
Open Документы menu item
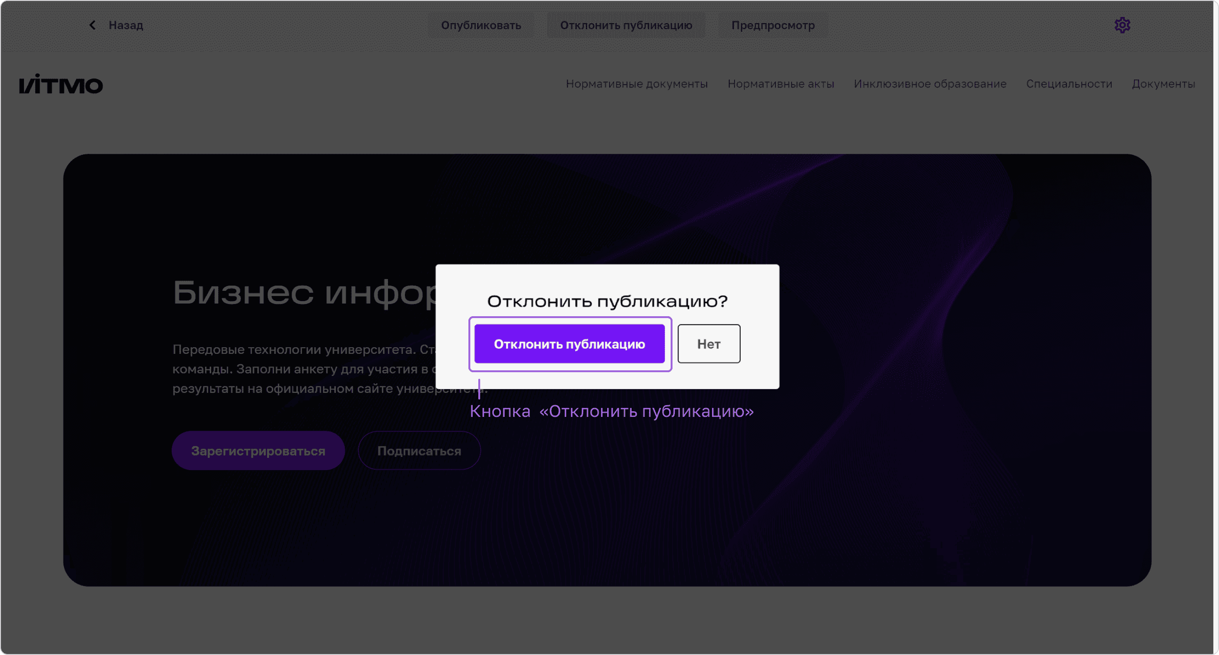tap(1163, 84)
